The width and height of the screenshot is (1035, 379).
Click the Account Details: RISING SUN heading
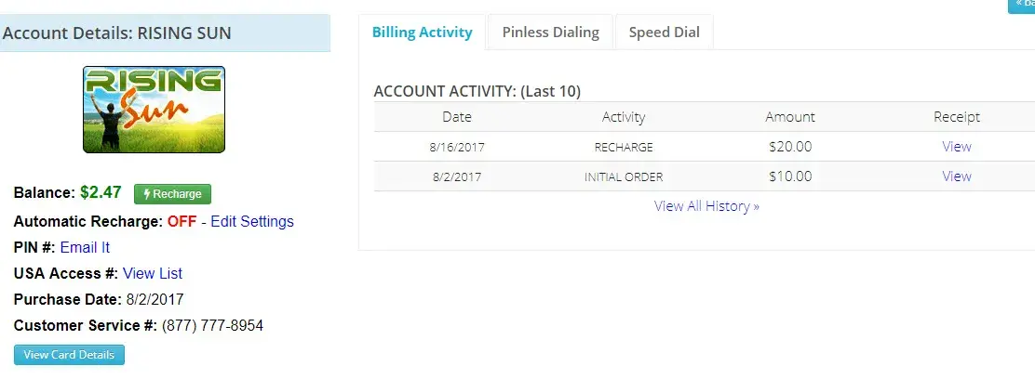click(x=117, y=33)
